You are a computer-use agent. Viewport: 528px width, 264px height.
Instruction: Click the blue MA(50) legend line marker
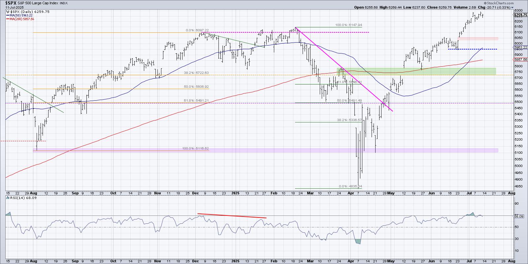tap(7, 16)
